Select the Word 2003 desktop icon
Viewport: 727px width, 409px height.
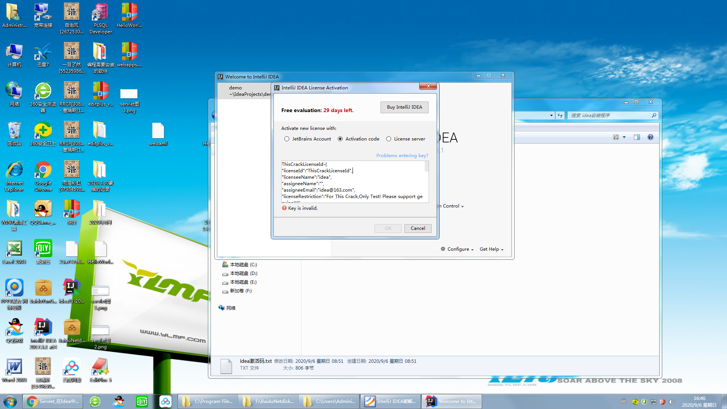(14, 370)
